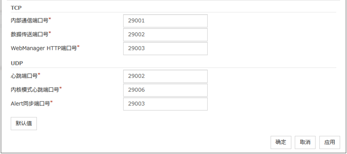
Task: Focus the 内核模式心跳端口号 text box
Action: tap(165, 90)
